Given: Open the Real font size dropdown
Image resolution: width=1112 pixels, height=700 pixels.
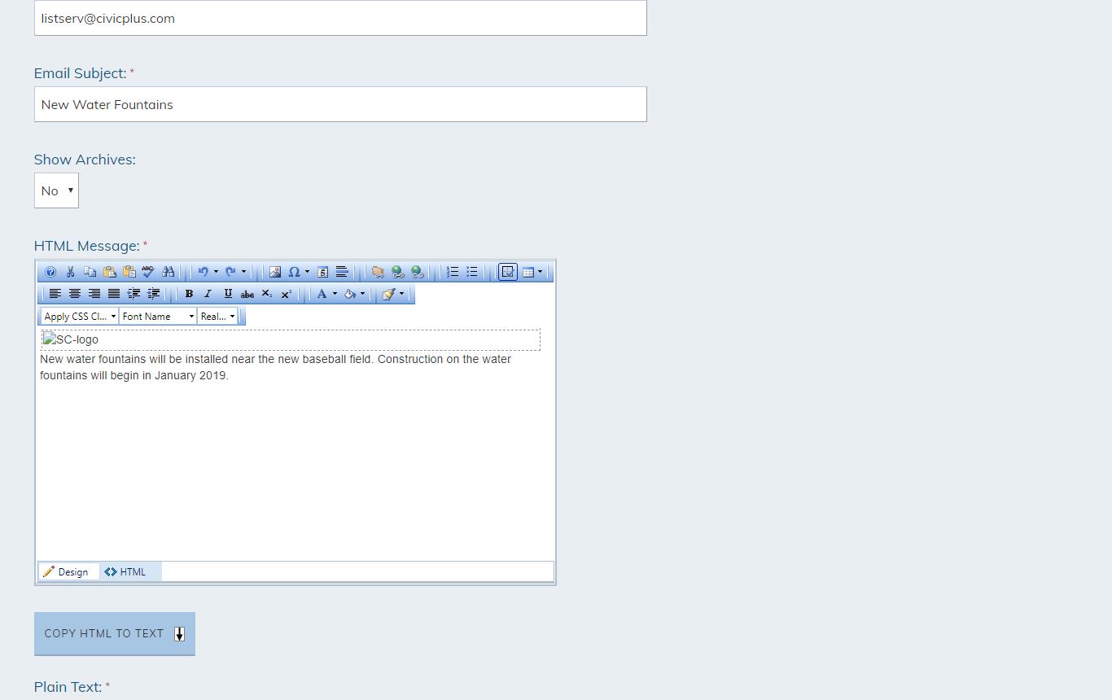Looking at the screenshot, I should point(217,316).
